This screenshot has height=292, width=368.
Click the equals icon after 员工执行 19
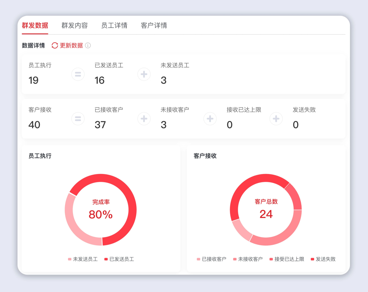(x=78, y=74)
